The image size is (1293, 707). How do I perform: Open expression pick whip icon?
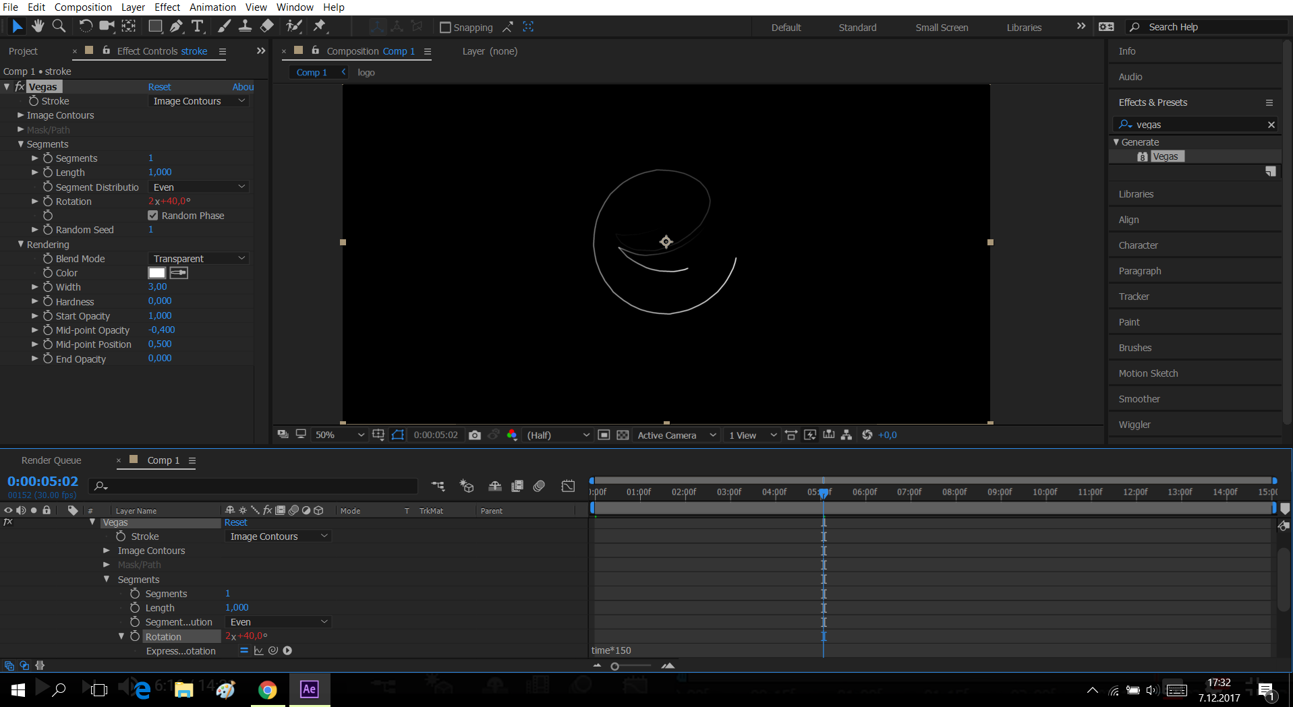pos(273,651)
